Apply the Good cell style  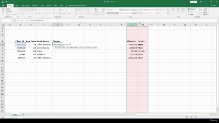point(137,10)
